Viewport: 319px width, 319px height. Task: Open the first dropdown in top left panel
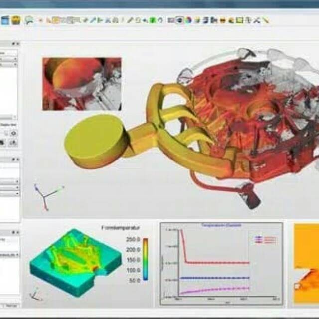point(8,59)
